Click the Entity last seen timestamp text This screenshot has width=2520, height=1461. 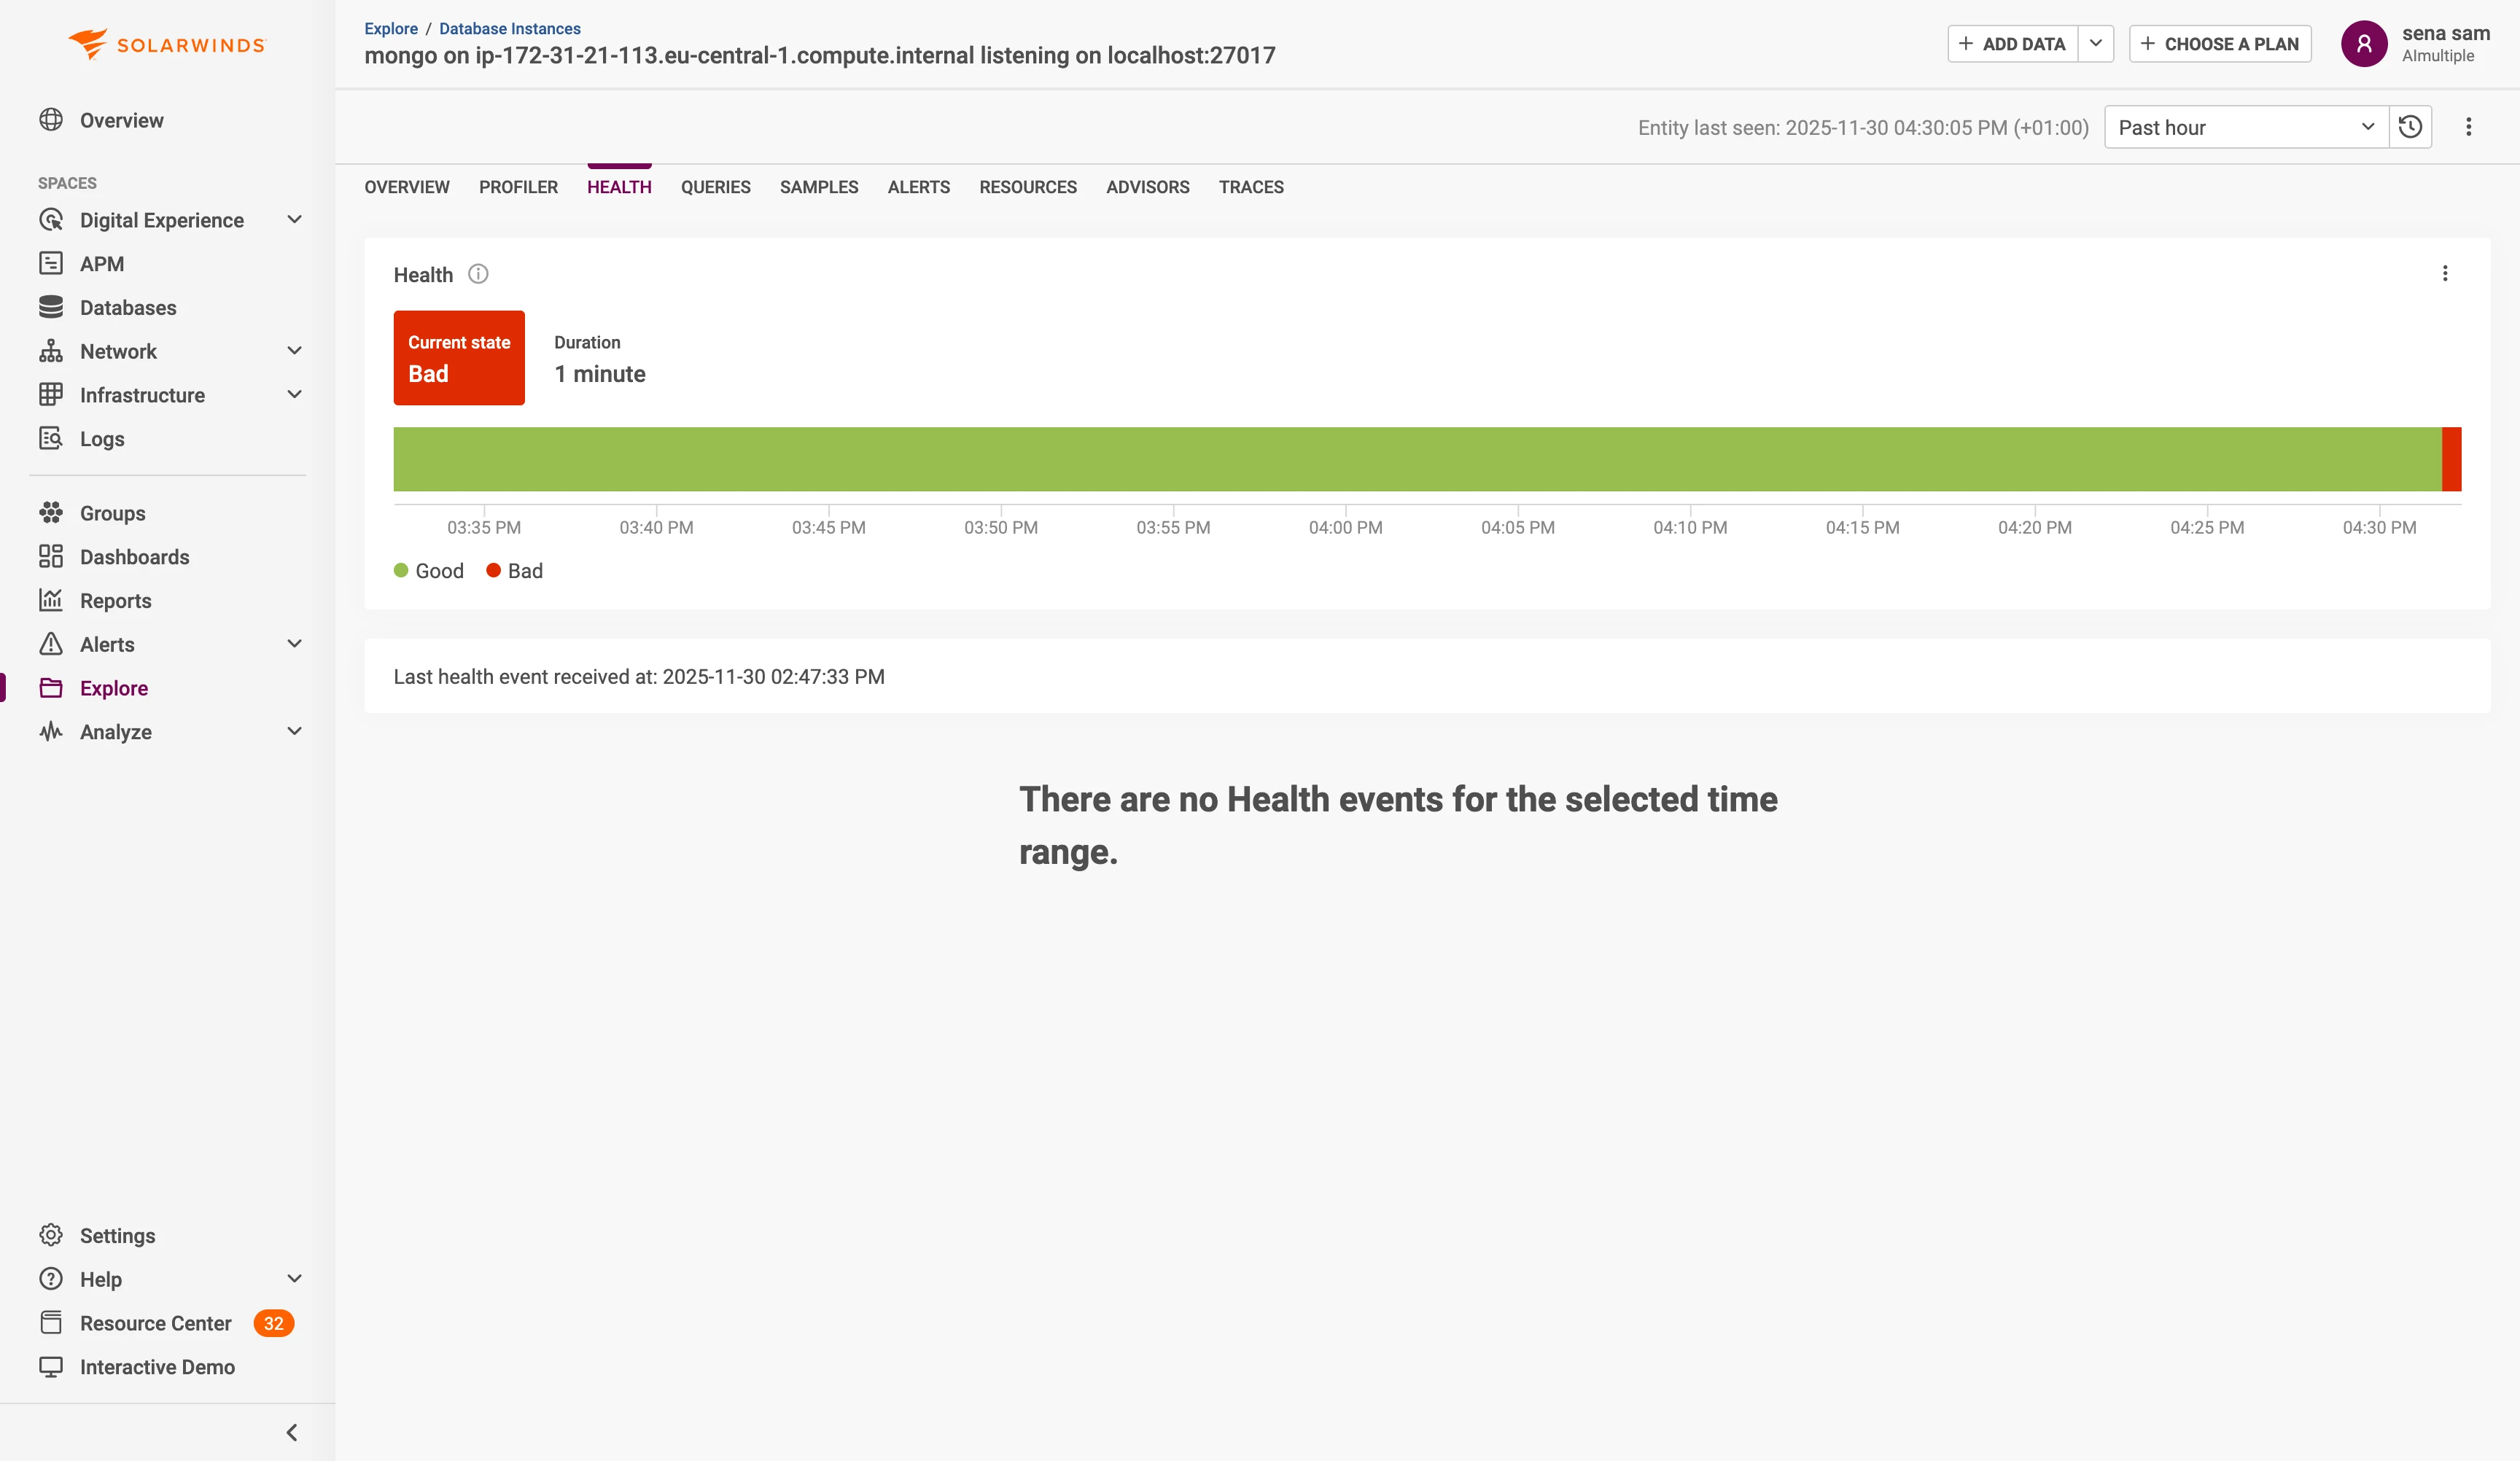1863,128
